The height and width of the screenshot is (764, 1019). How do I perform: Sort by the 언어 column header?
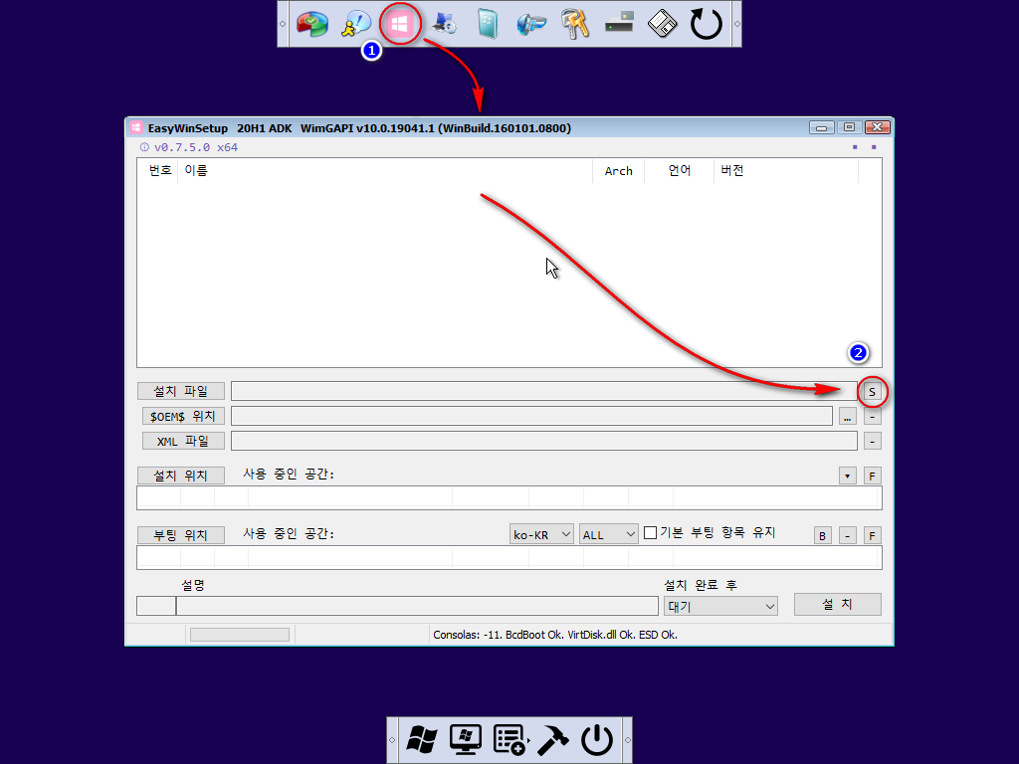click(x=679, y=171)
